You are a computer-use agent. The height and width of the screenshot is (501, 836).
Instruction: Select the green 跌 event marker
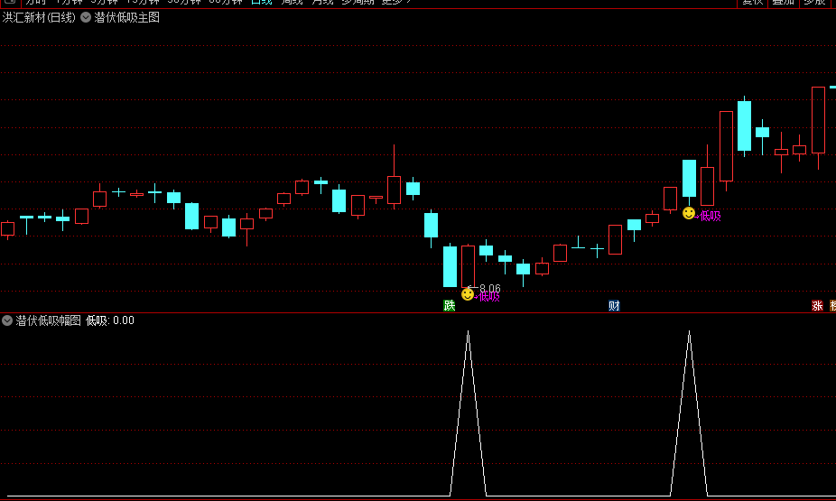tap(450, 305)
